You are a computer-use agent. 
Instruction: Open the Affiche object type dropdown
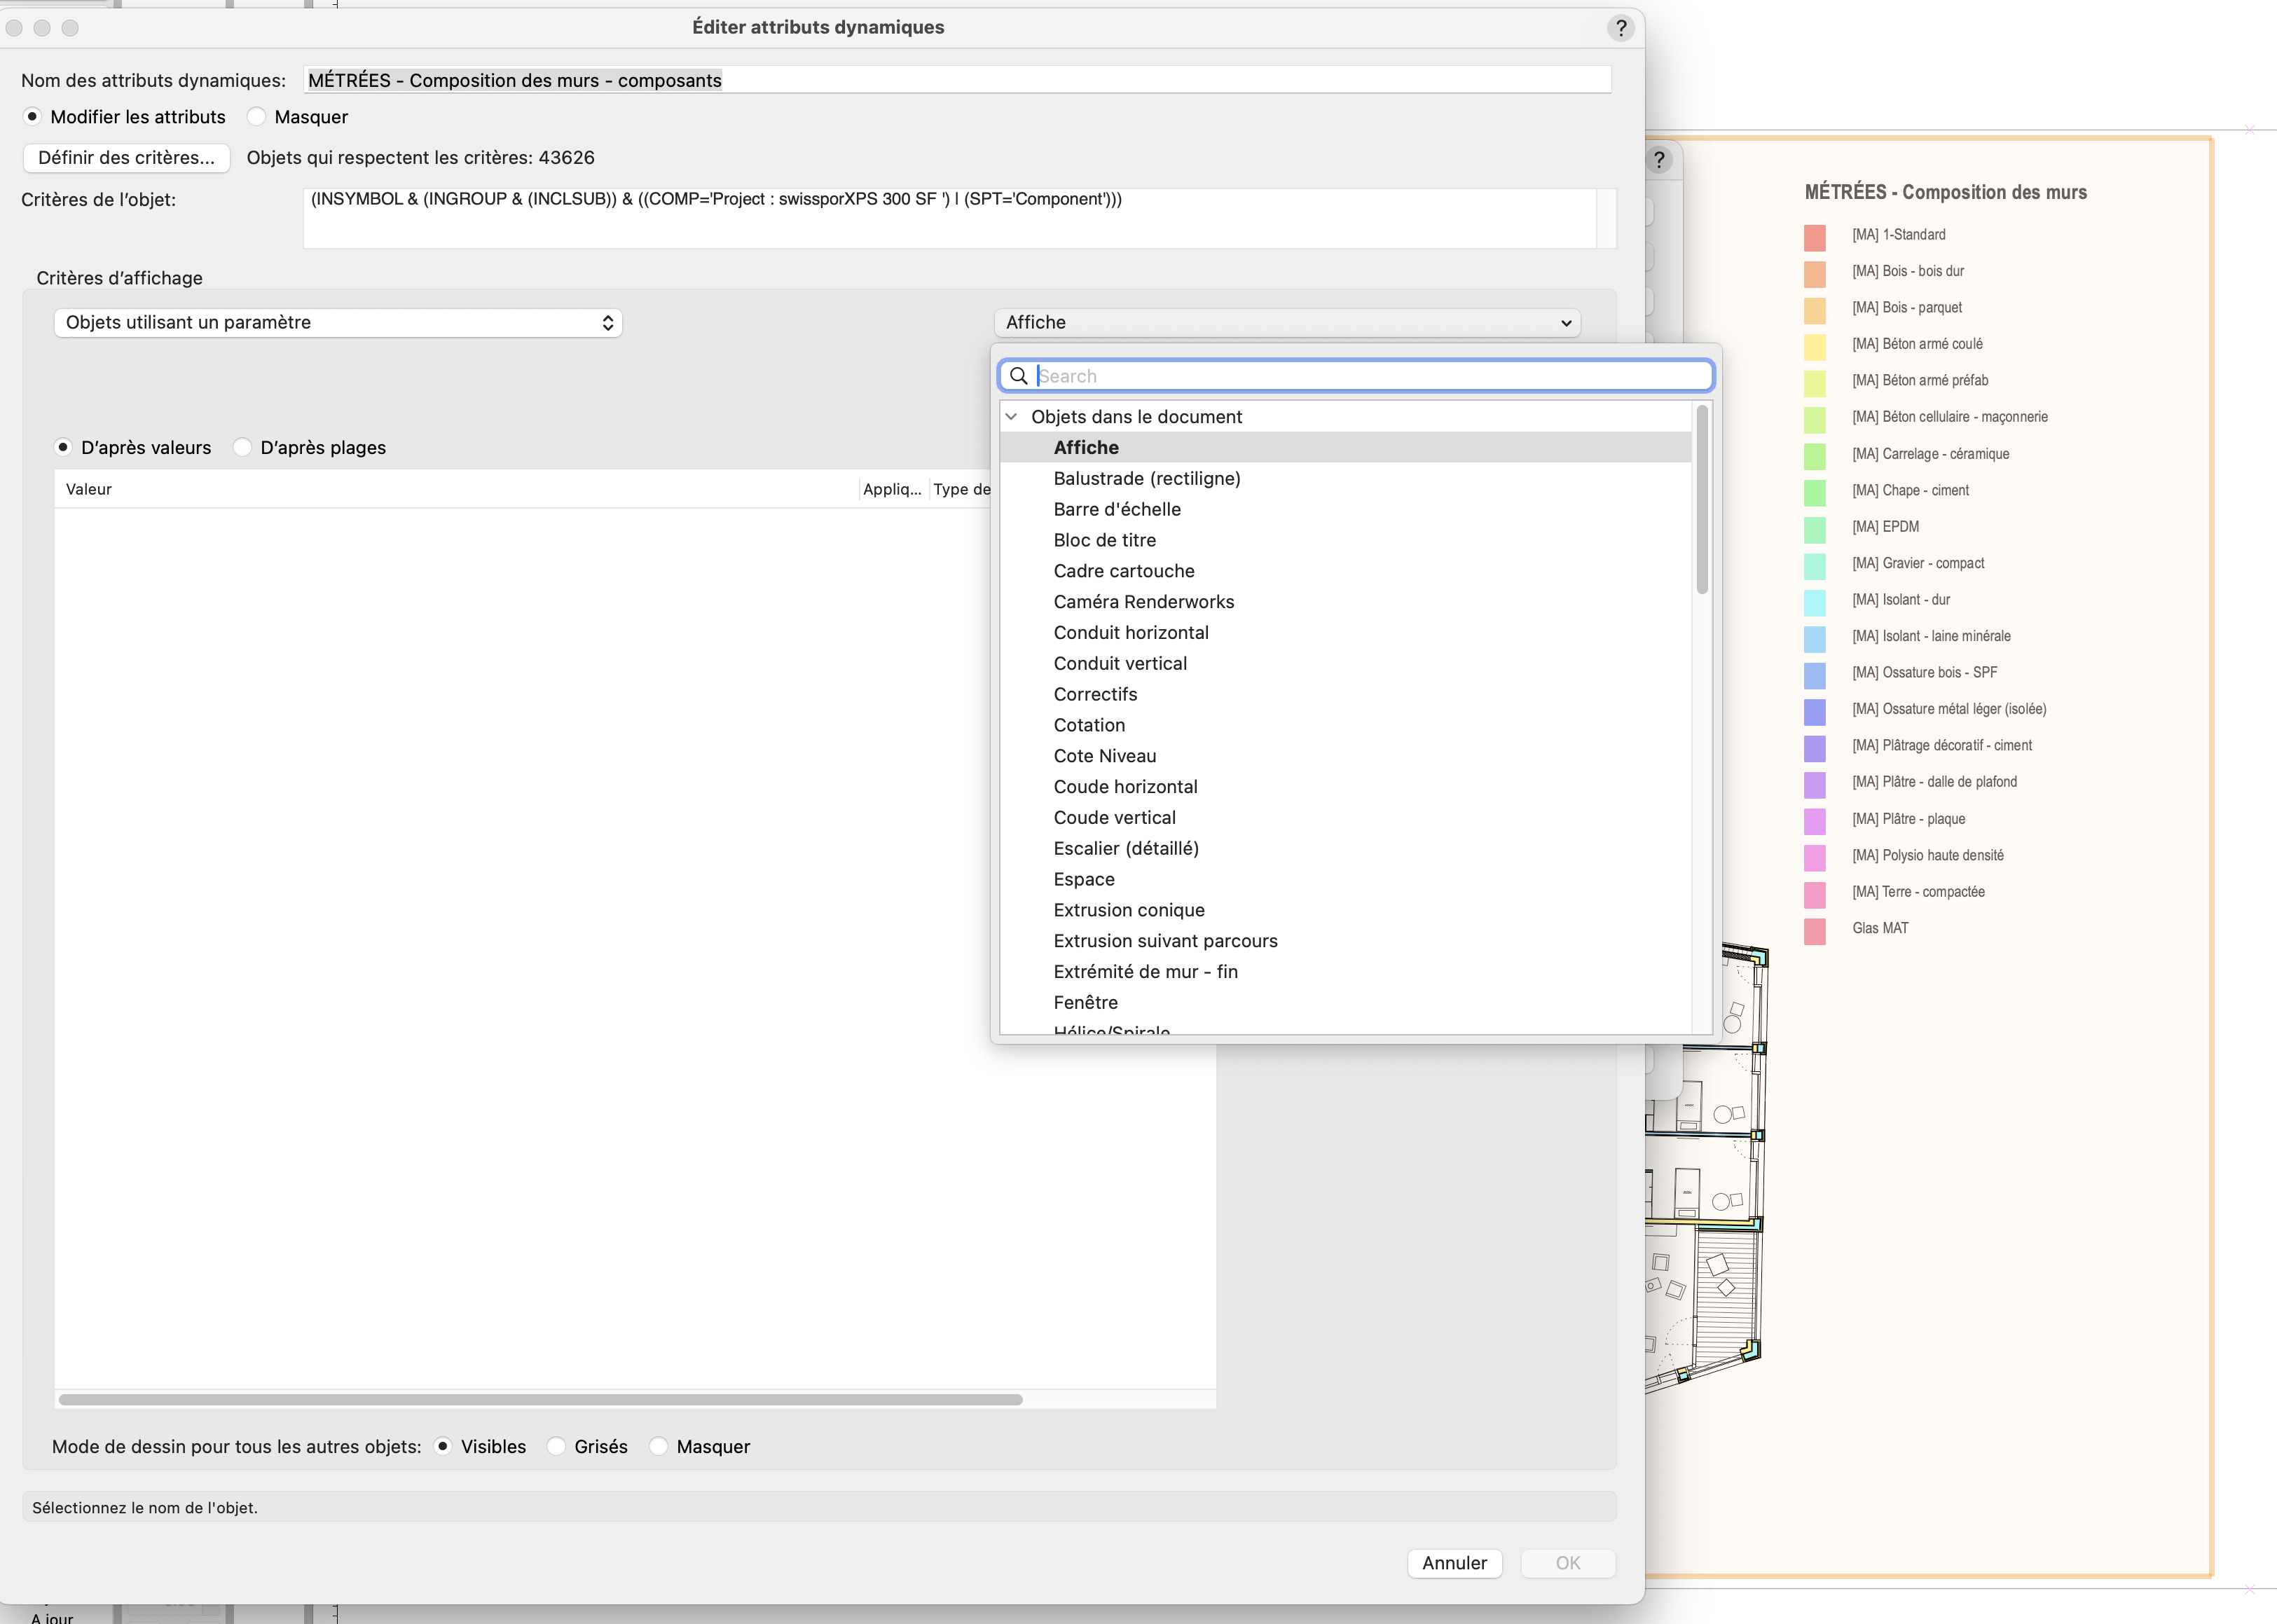[x=1286, y=322]
